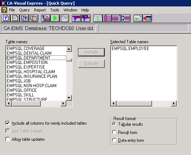Click the New Query toolbar icon
191x155 pixels.
[6, 18]
